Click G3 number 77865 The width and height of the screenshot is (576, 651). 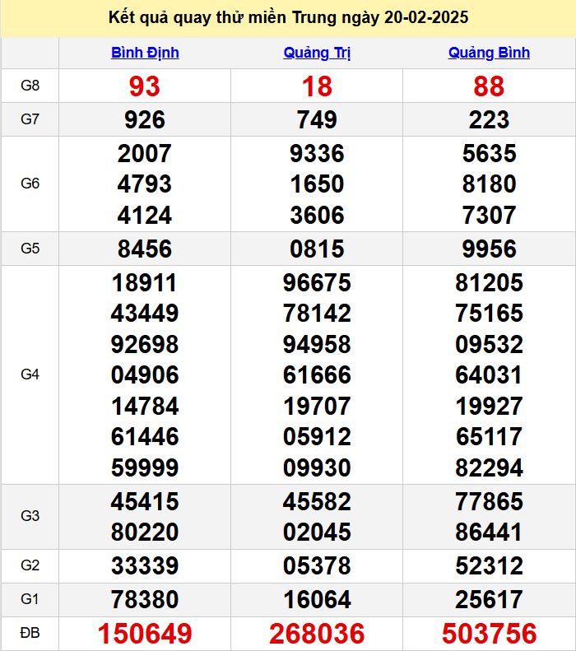click(489, 501)
